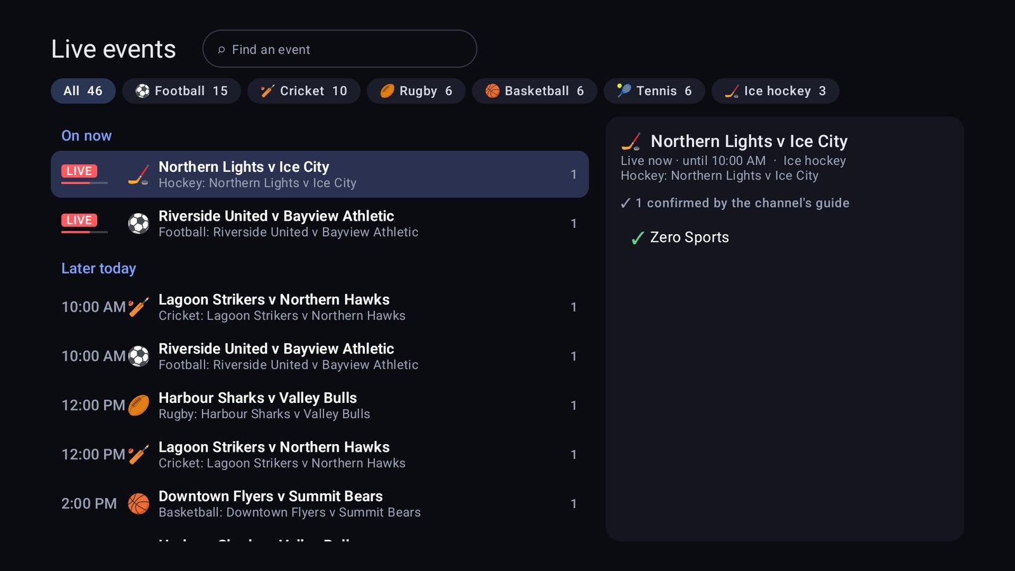Click the Live events page title

click(x=114, y=49)
